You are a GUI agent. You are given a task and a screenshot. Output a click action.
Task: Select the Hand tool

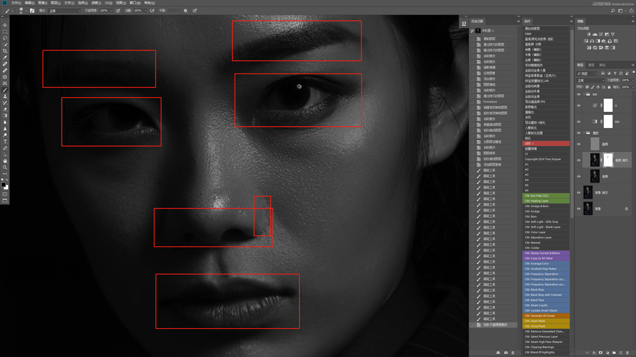coord(5,161)
